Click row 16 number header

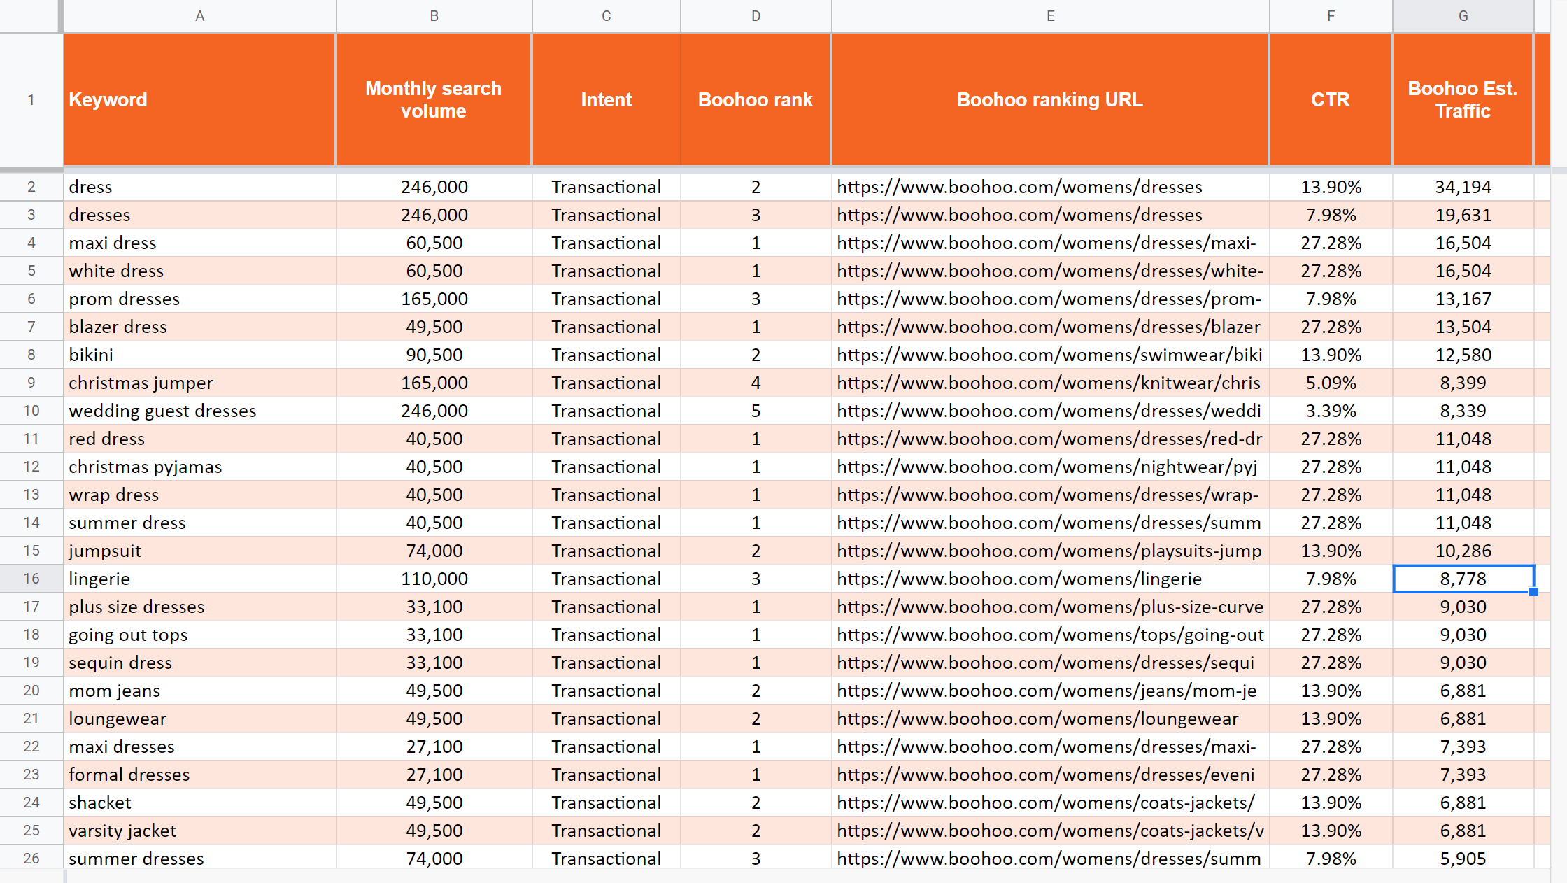coord(31,579)
